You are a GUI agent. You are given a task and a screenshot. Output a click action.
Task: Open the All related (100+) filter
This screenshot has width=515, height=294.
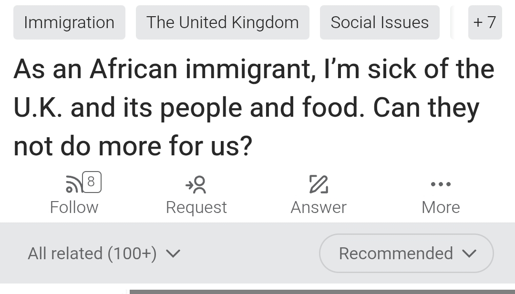pos(92,253)
